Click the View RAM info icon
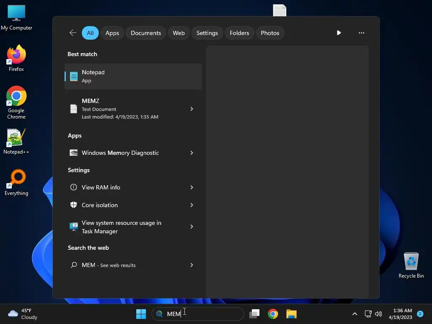This screenshot has width=432, height=324. tap(73, 187)
